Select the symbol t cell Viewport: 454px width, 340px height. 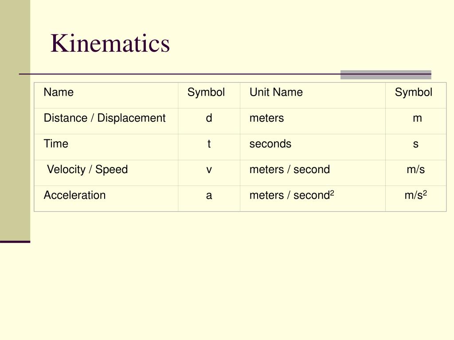click(209, 144)
